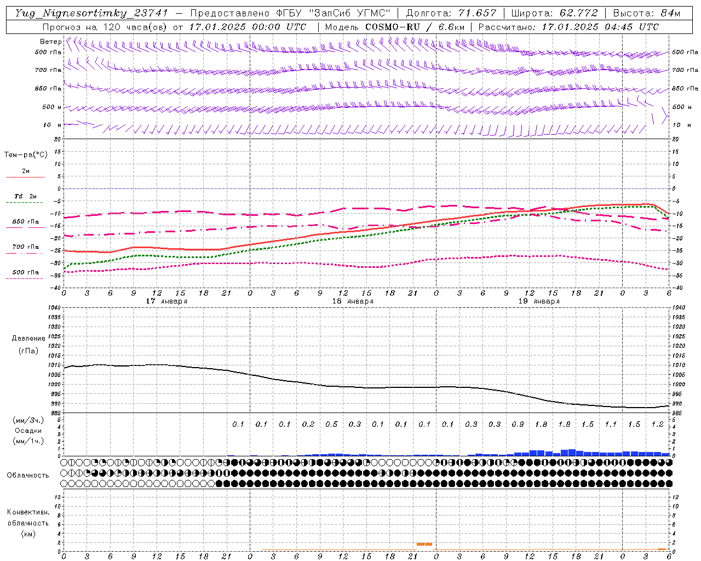This screenshot has height=561, width=701.
Task: Click the 0.9 precipitation amount value
Action: [x=518, y=424]
